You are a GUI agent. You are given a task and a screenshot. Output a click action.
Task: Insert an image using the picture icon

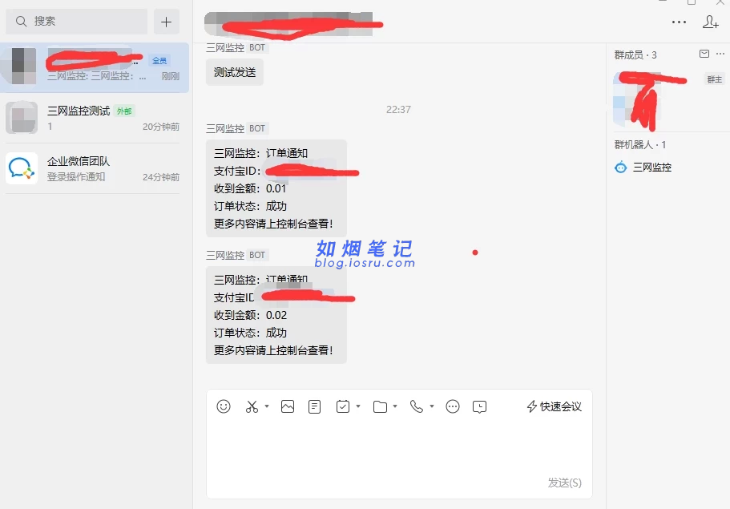point(288,406)
